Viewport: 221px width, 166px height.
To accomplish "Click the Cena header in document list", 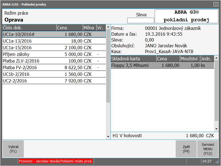I will tap(69, 28).
